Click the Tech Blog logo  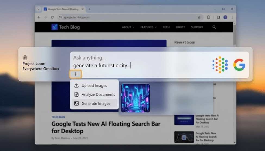[66, 27]
